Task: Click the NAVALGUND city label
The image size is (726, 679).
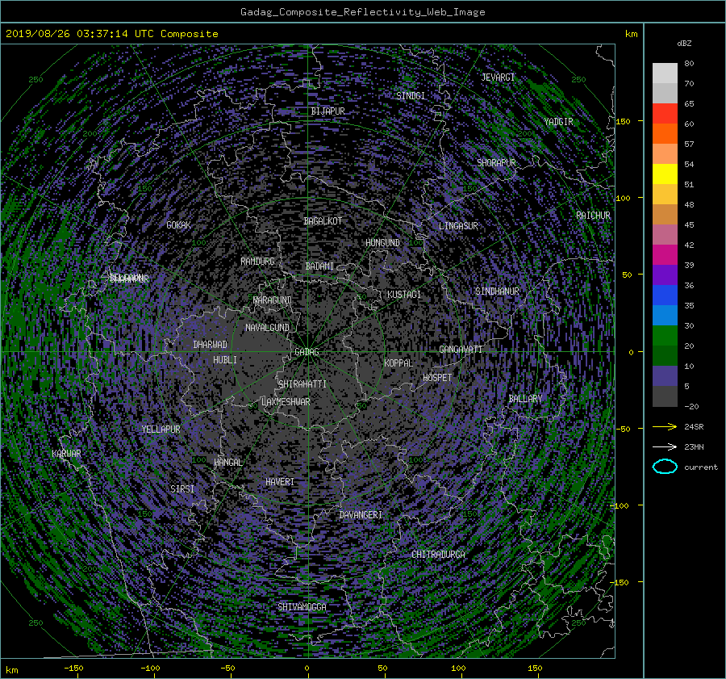Action: pyautogui.click(x=267, y=328)
